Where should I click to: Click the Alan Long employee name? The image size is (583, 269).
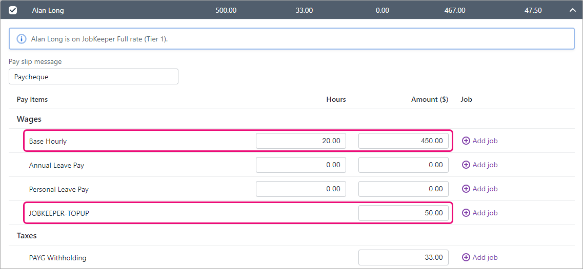[x=48, y=10]
